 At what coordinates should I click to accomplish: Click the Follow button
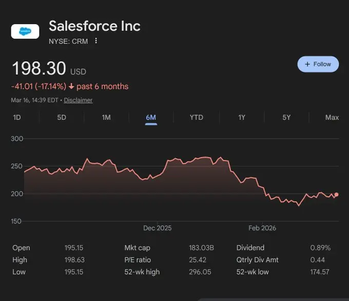[x=318, y=64]
